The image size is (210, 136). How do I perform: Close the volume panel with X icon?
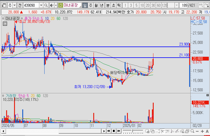[208, 95]
